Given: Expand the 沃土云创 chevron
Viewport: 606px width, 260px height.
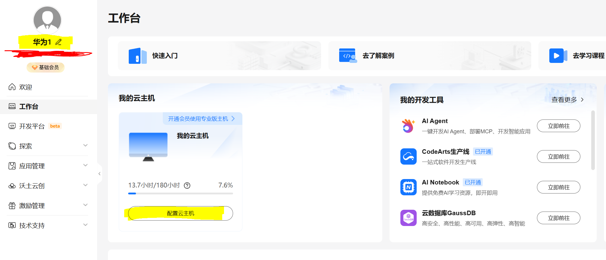Looking at the screenshot, I should (x=85, y=185).
